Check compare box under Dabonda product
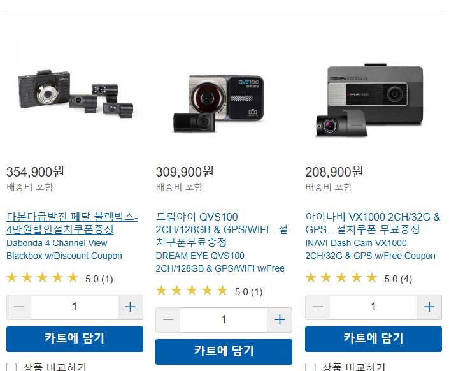Image resolution: width=449 pixels, height=371 pixels. [11, 367]
